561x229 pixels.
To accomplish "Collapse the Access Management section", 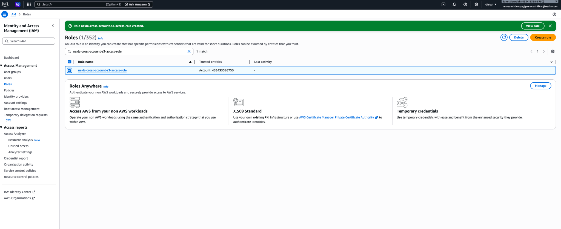I will (2, 66).
